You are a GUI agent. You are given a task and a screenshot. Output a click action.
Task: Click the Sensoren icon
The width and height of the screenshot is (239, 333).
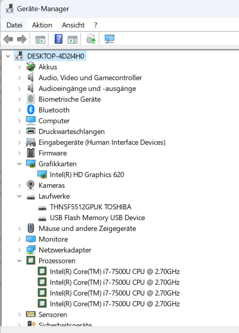click(31, 314)
